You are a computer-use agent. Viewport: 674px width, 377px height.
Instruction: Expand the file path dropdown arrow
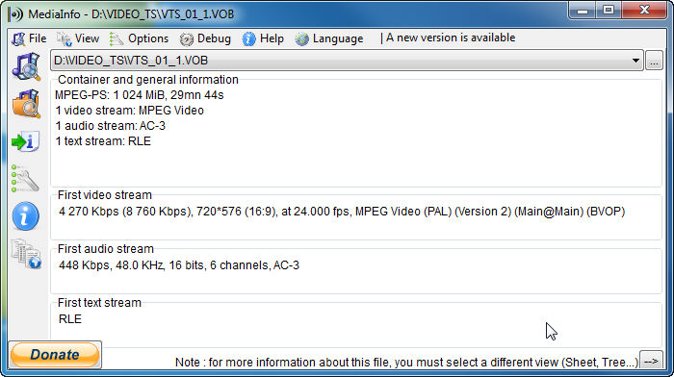(635, 61)
